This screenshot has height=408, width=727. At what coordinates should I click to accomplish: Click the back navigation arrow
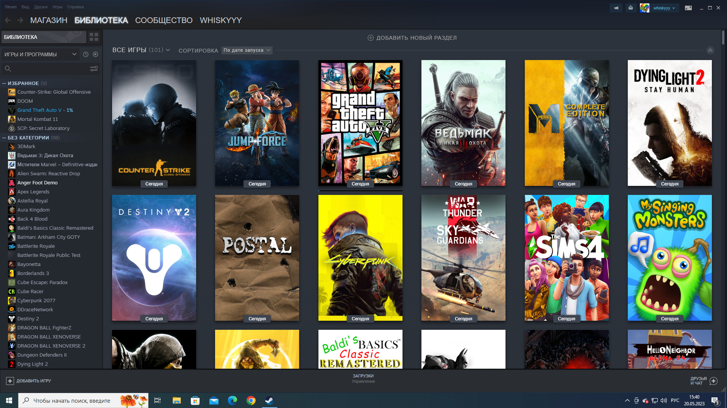(8, 20)
